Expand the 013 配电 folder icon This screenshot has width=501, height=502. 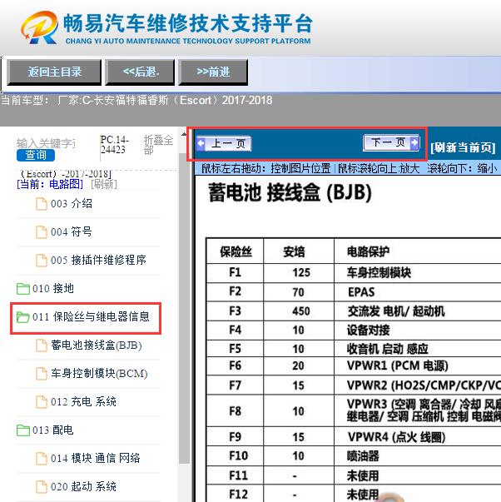pos(23,430)
